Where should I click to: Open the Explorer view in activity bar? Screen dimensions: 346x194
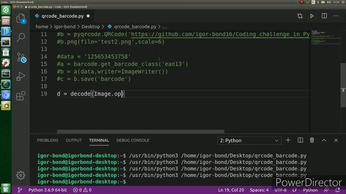[21, 18]
